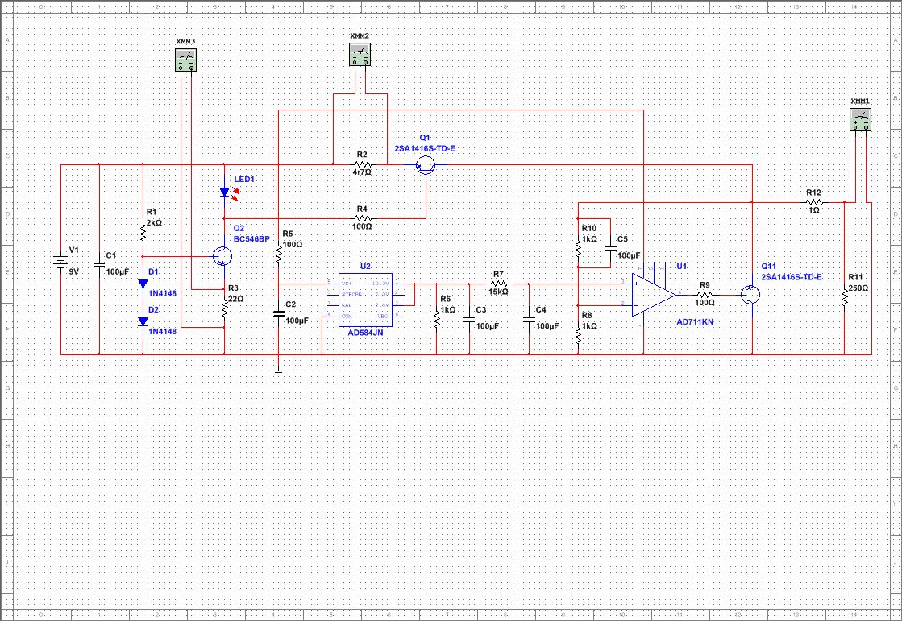Select the Q2 BC546BP transistor symbol
Viewport: 902px width, 621px height.
tap(221, 256)
